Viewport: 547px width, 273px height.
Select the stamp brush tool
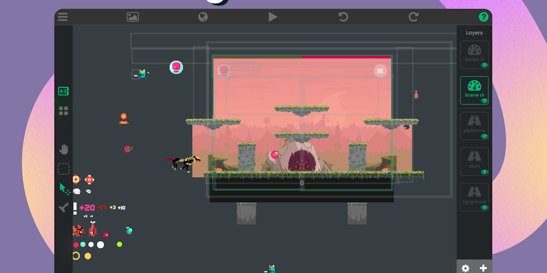point(64,207)
